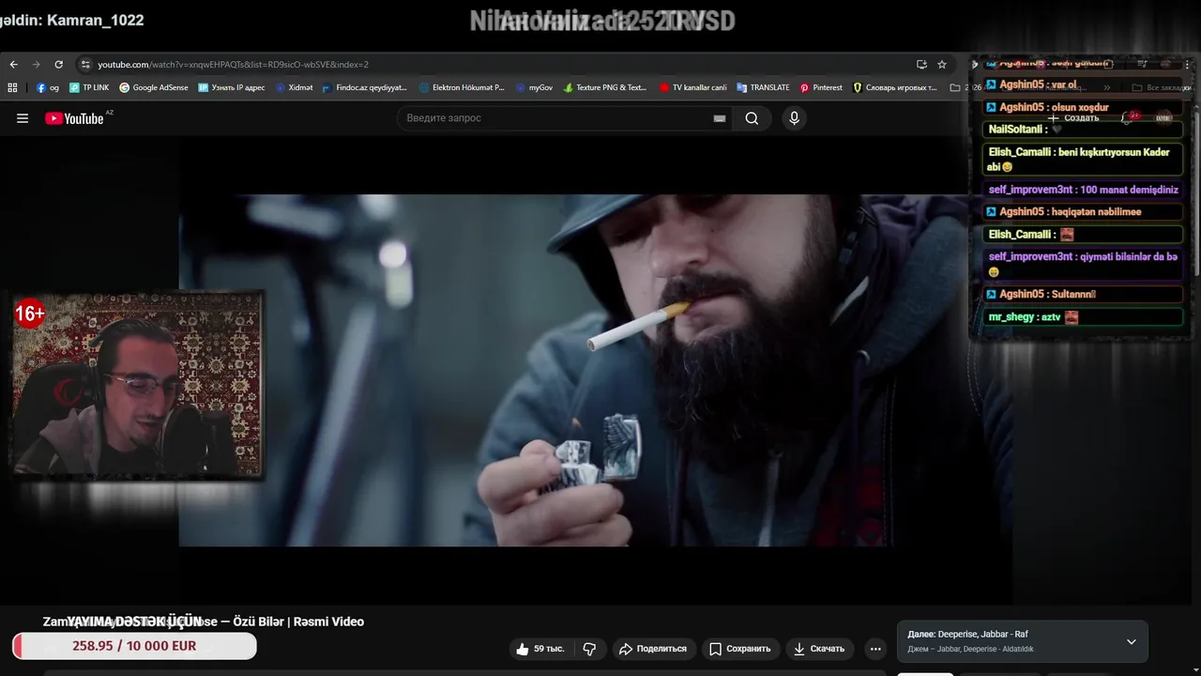Click the youtube.com address bar URL

point(233,65)
